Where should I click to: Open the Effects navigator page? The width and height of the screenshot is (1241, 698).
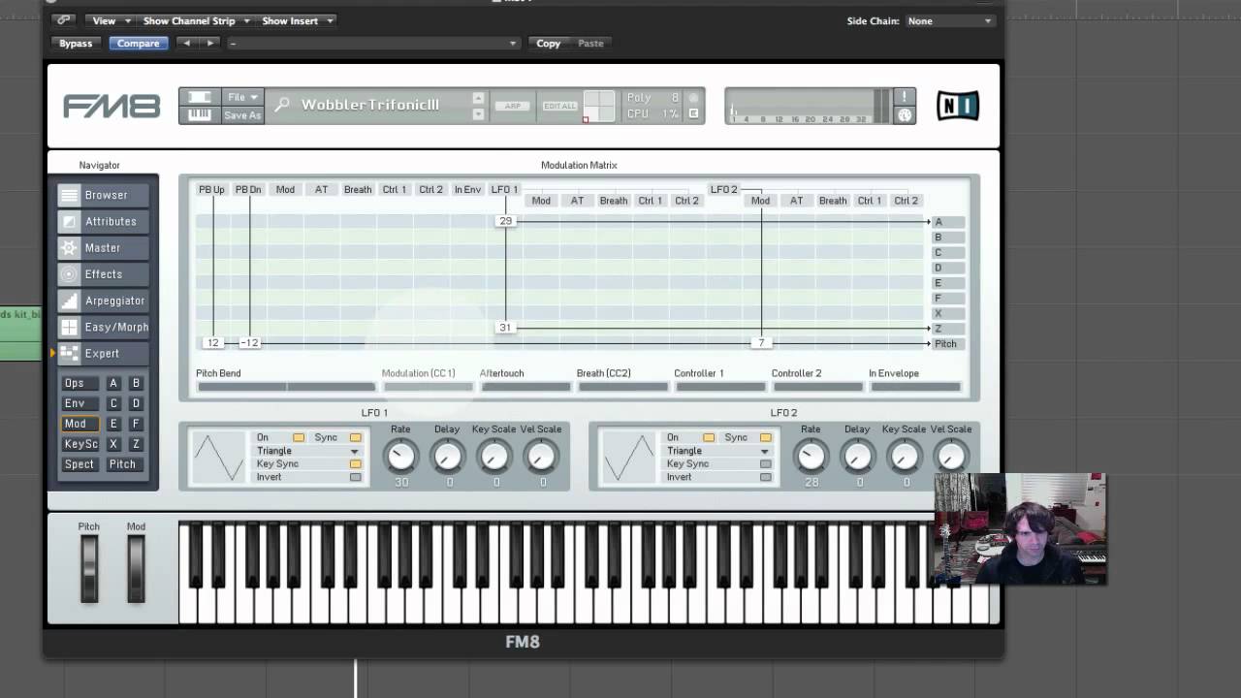105,274
